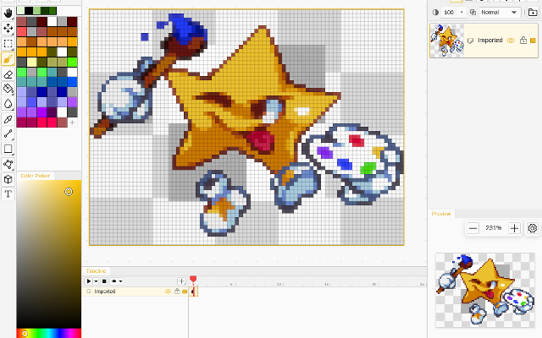Switch to the Color Picker tab
Image resolution: width=542 pixels, height=338 pixels.
(x=36, y=176)
